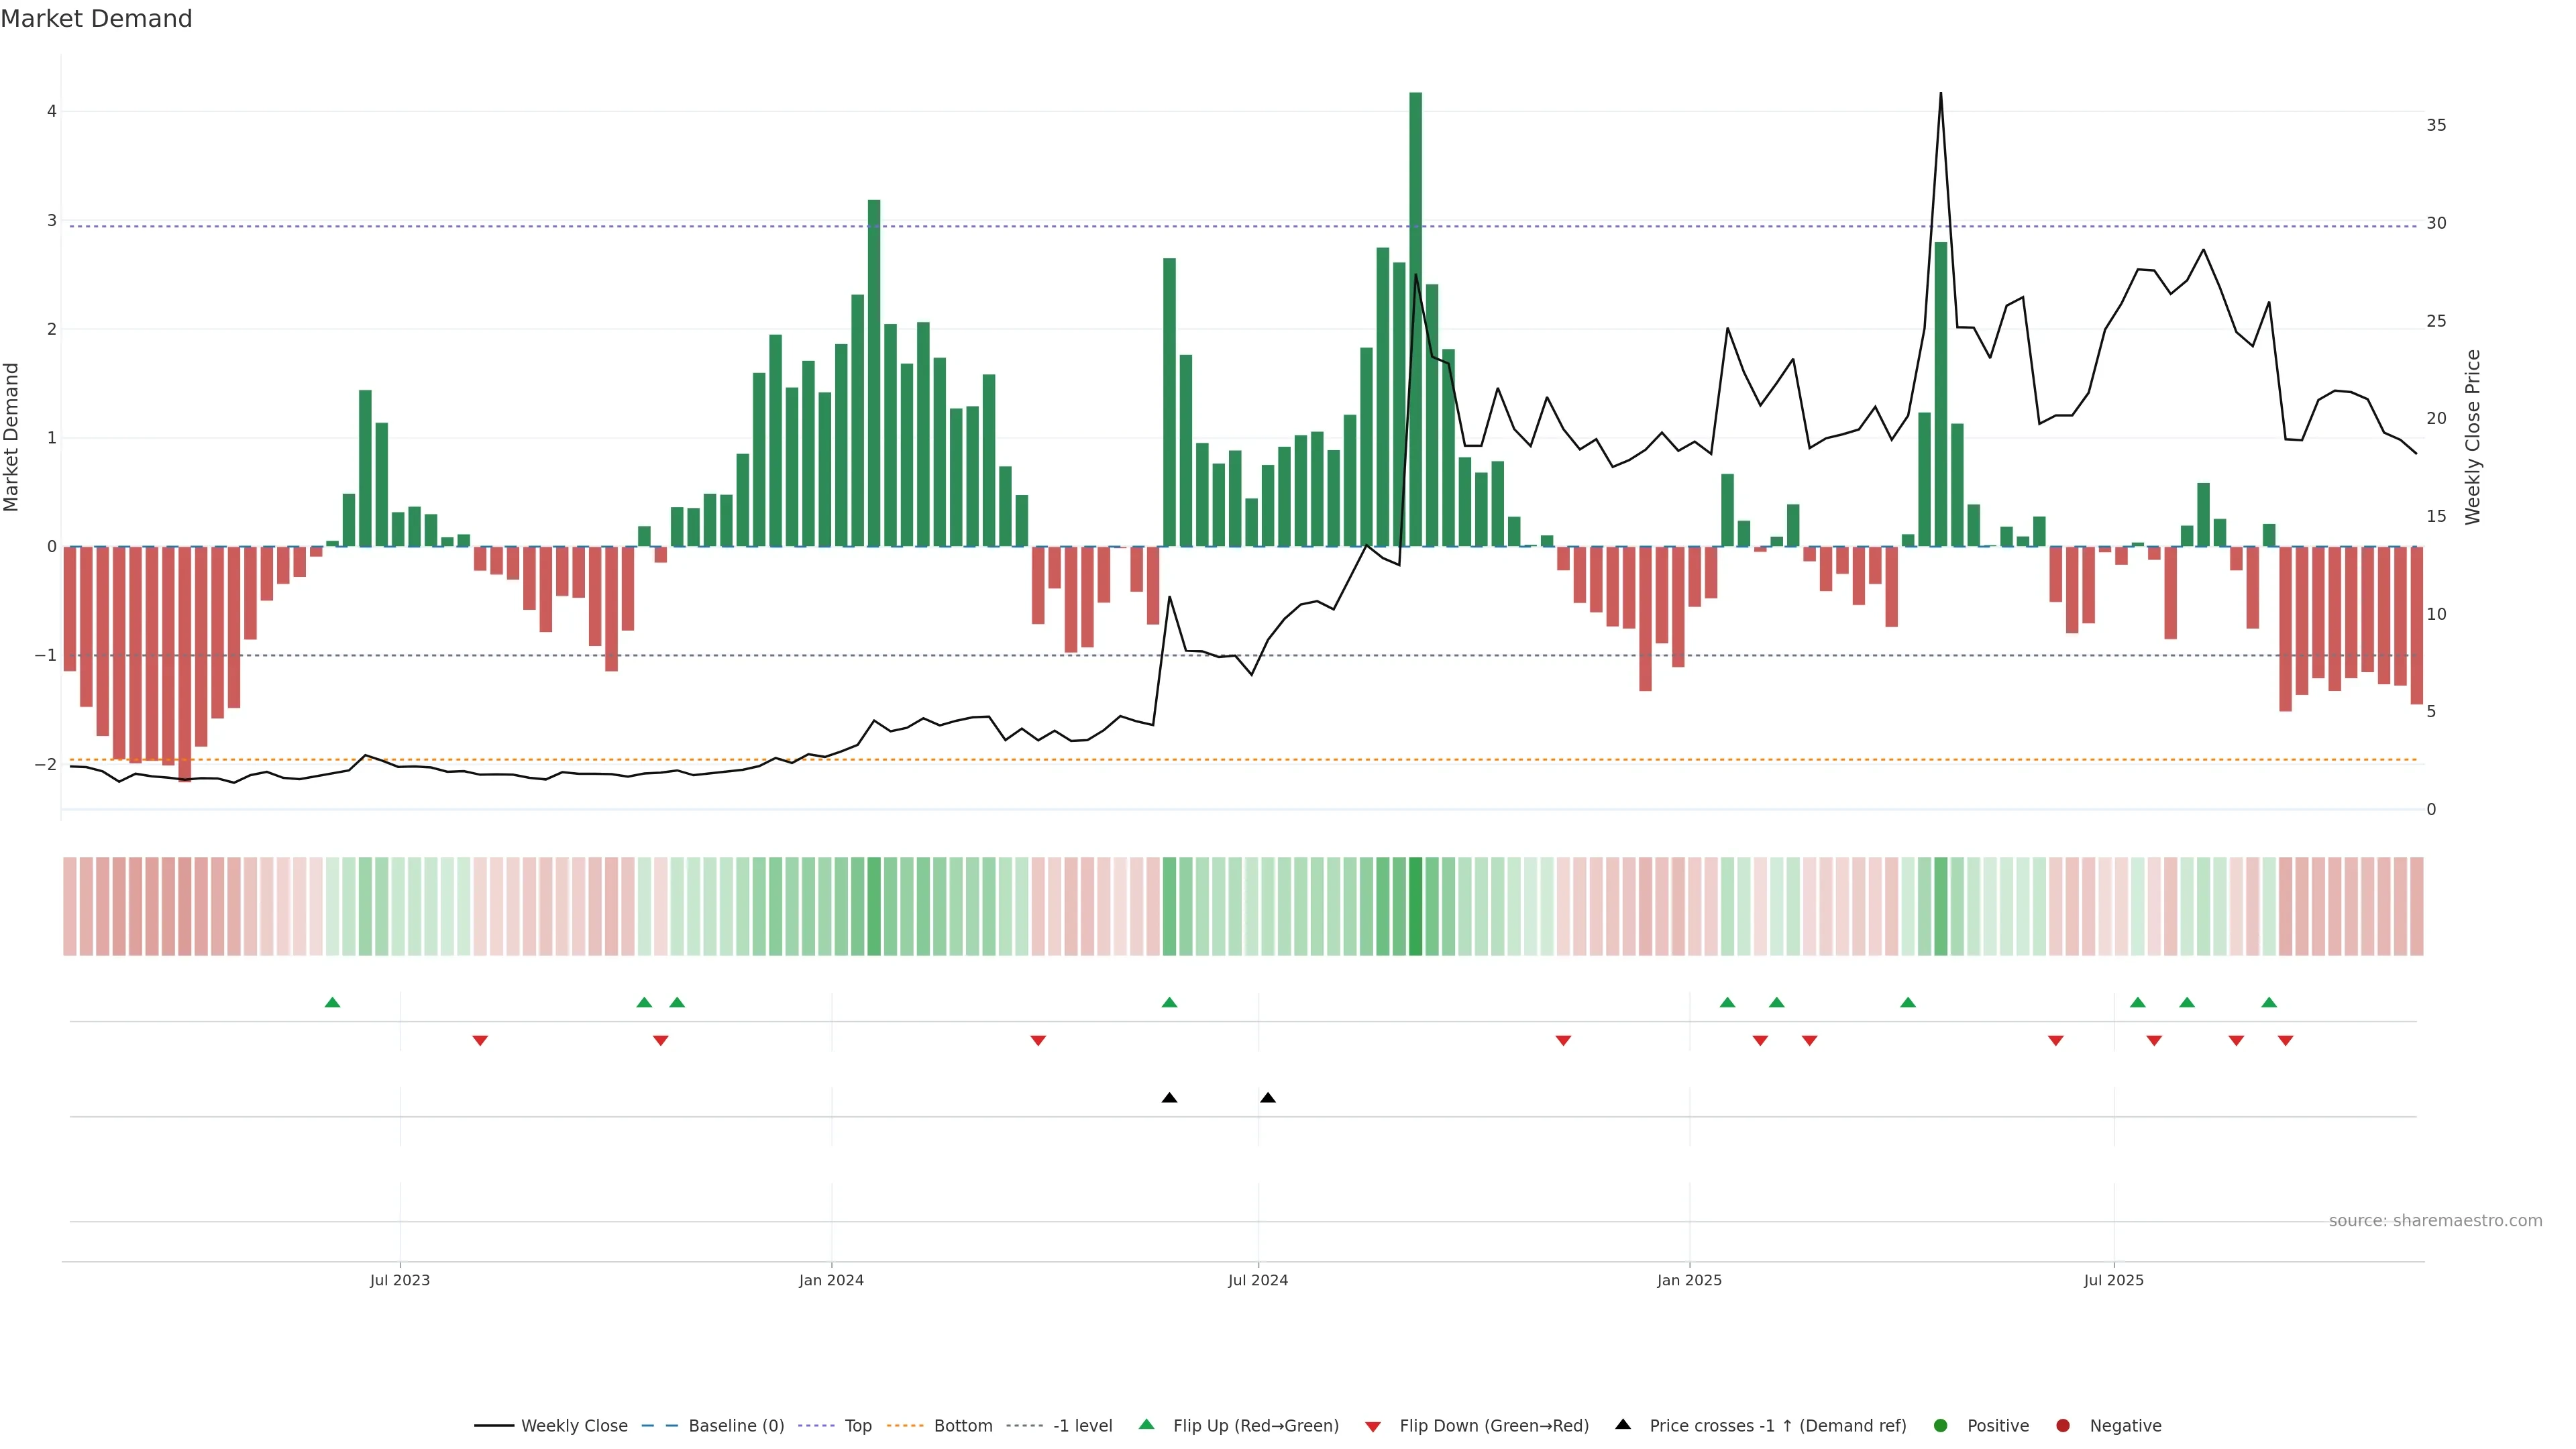Click the Negative red dot legend icon
2576x1449 pixels.
coord(2063,1426)
